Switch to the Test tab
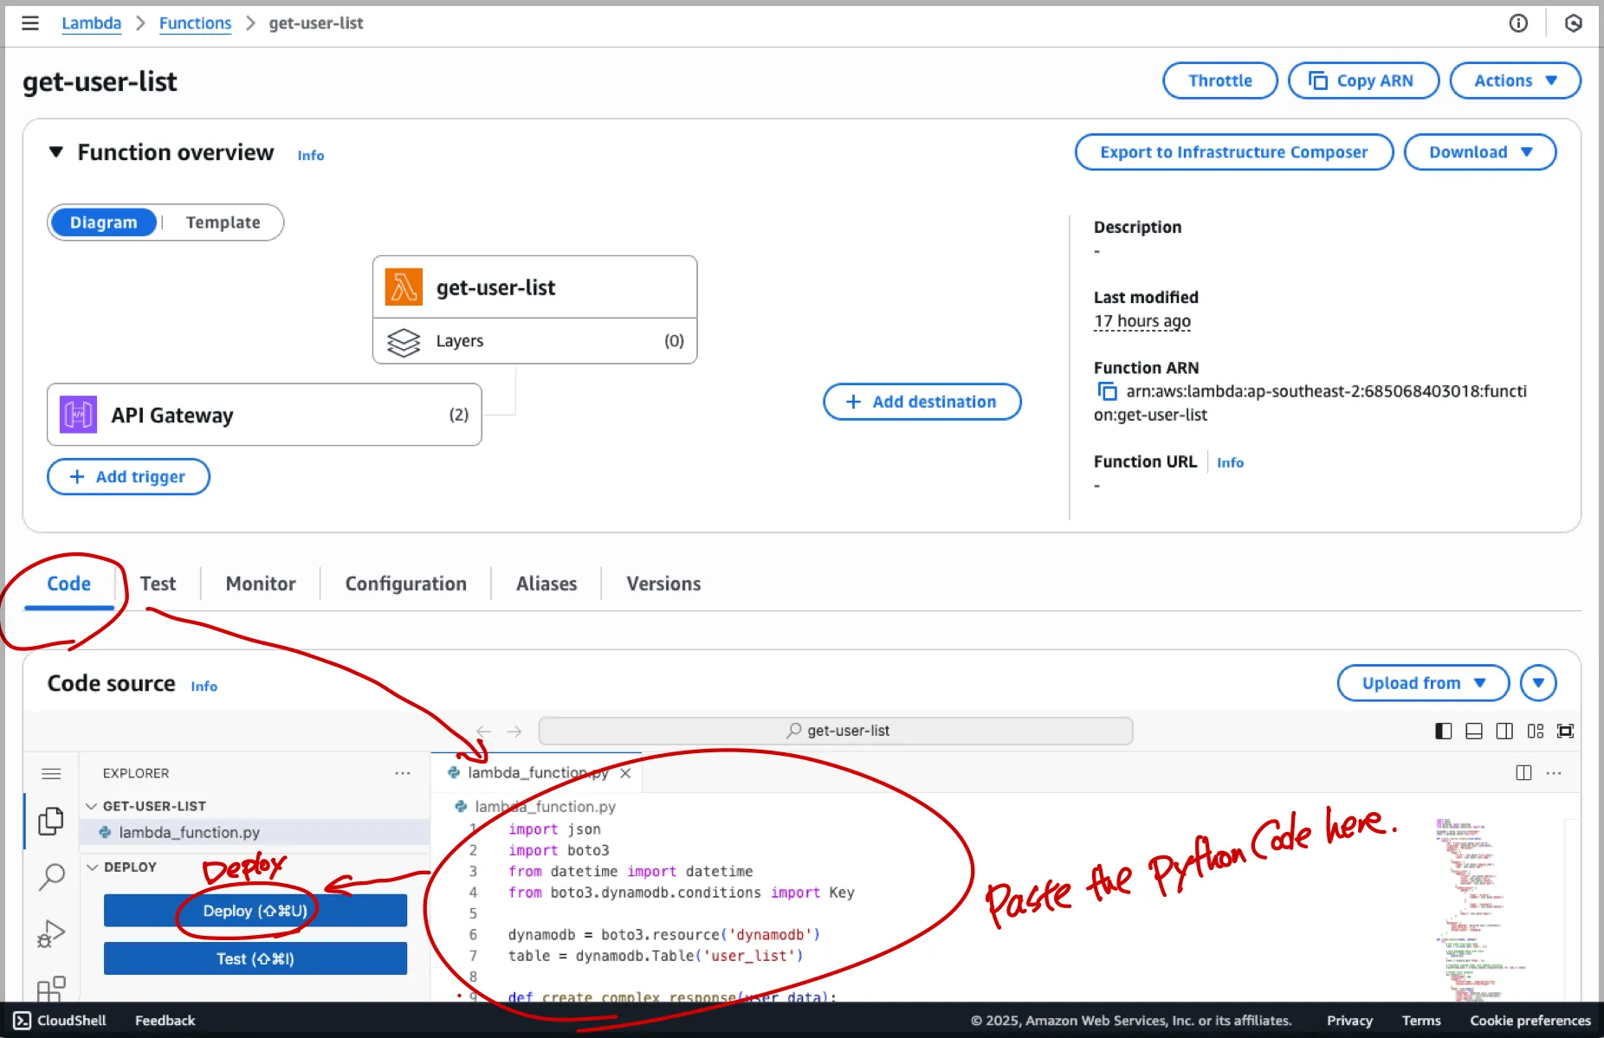1604x1038 pixels. (158, 583)
